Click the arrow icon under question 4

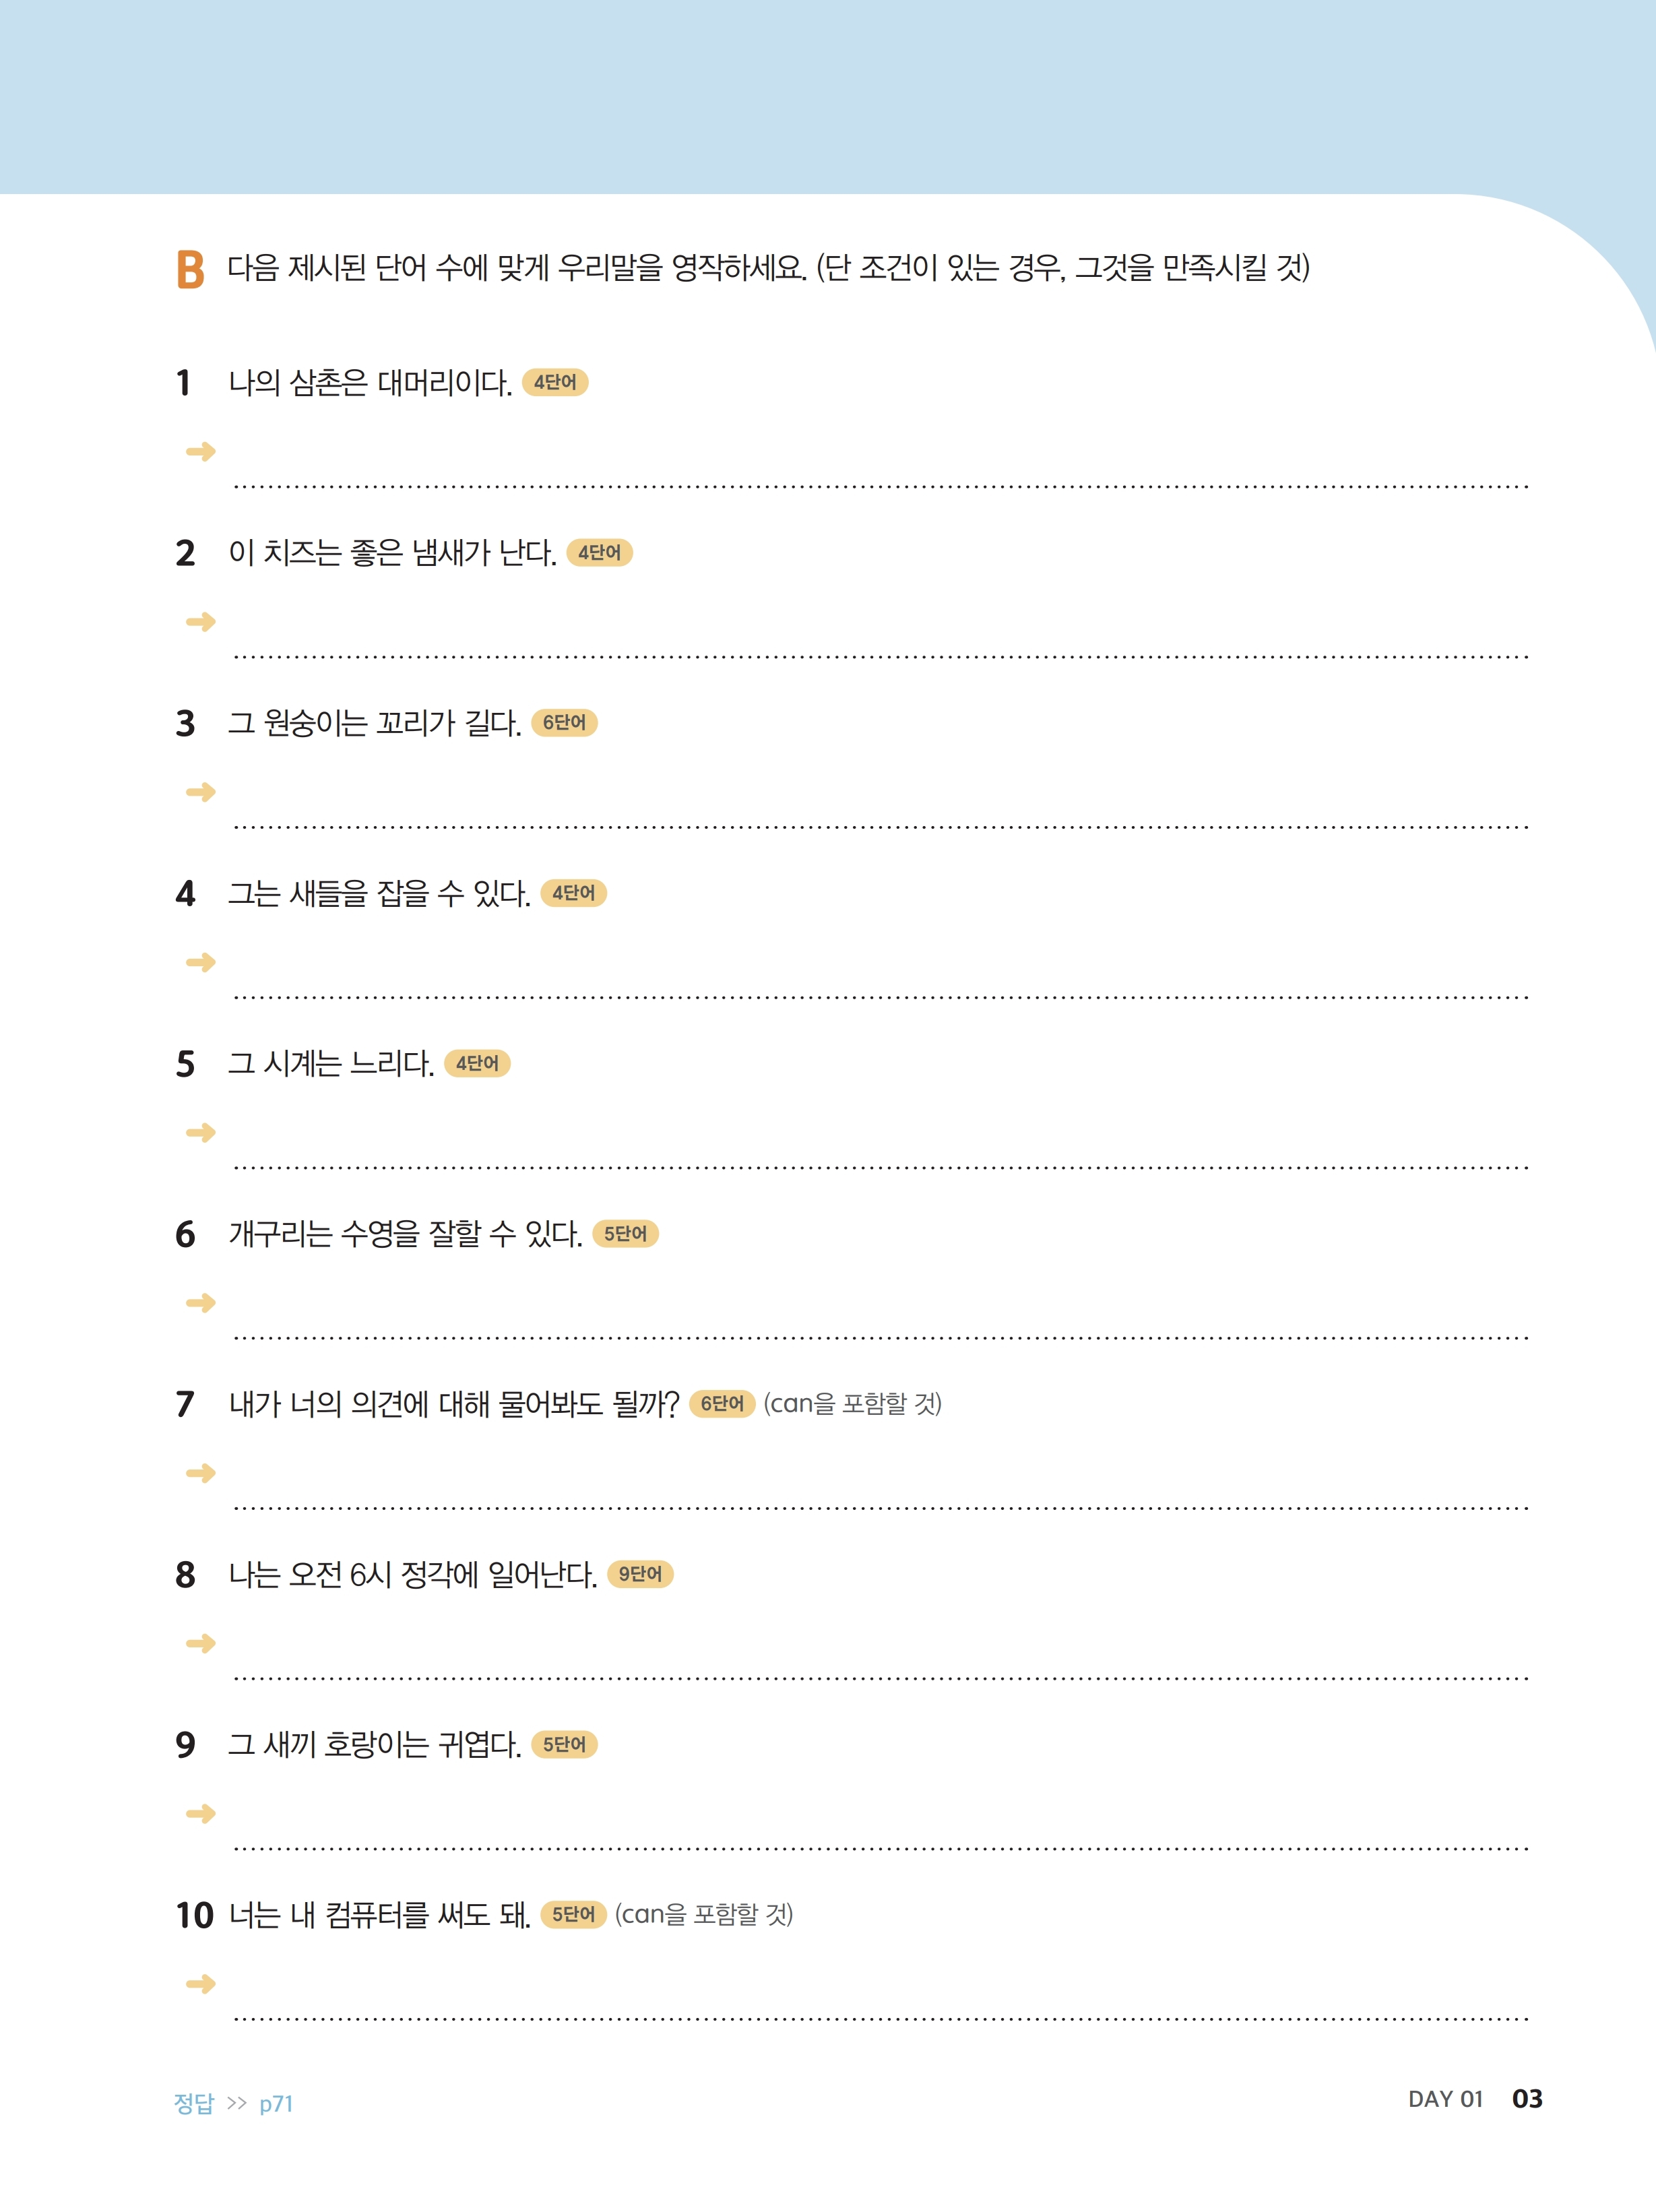click(201, 962)
